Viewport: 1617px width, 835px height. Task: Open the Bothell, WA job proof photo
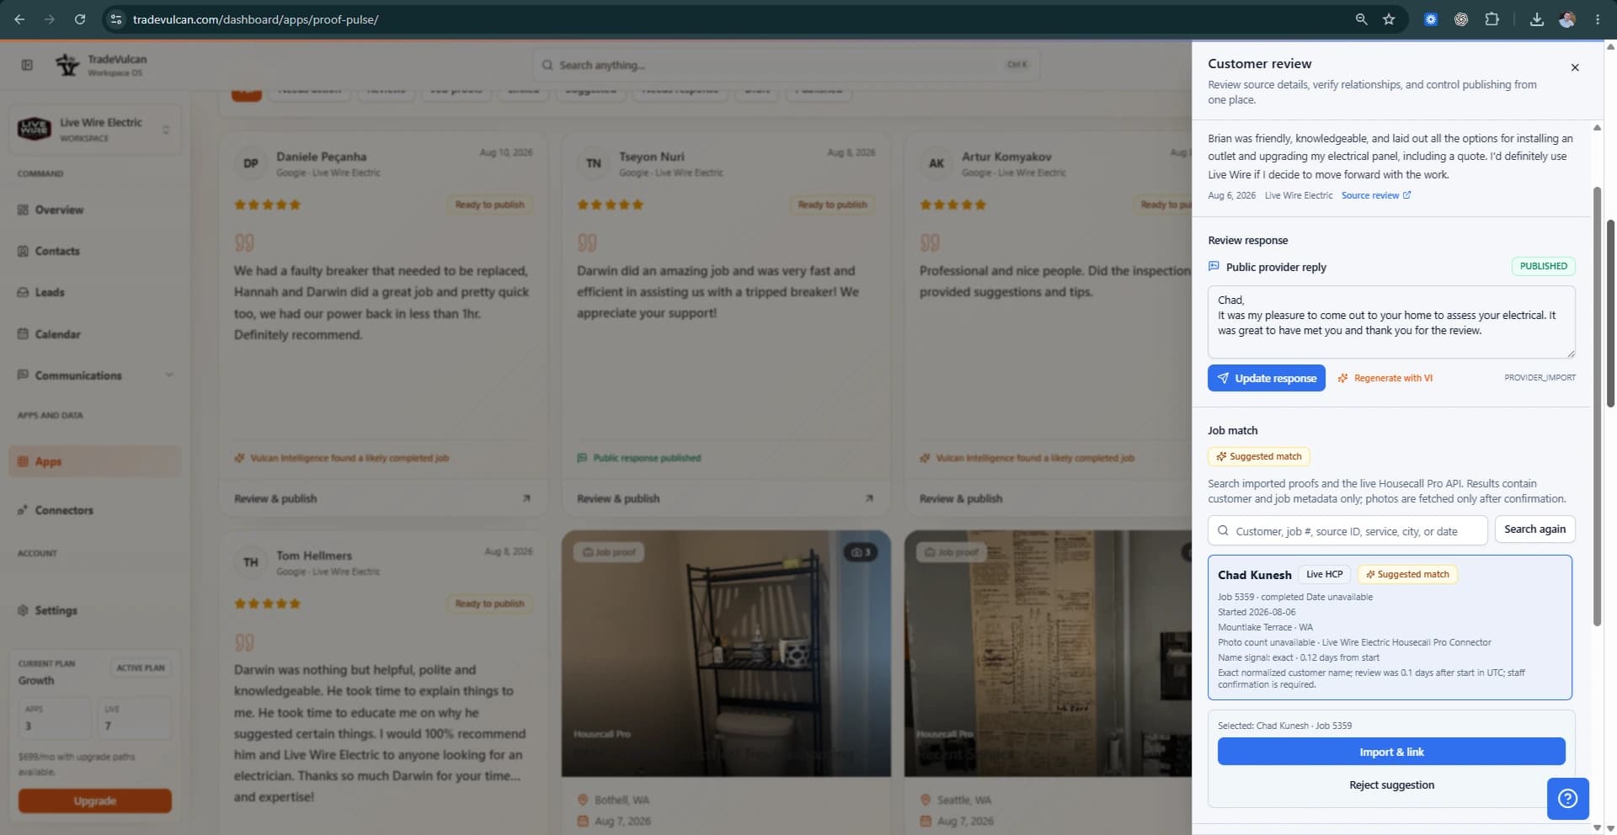[x=726, y=653]
